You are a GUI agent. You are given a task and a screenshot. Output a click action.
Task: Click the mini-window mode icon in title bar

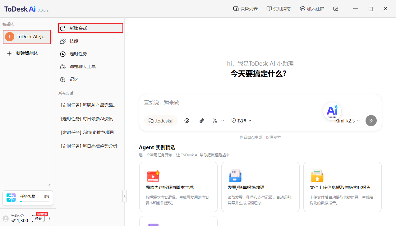[x=336, y=9]
